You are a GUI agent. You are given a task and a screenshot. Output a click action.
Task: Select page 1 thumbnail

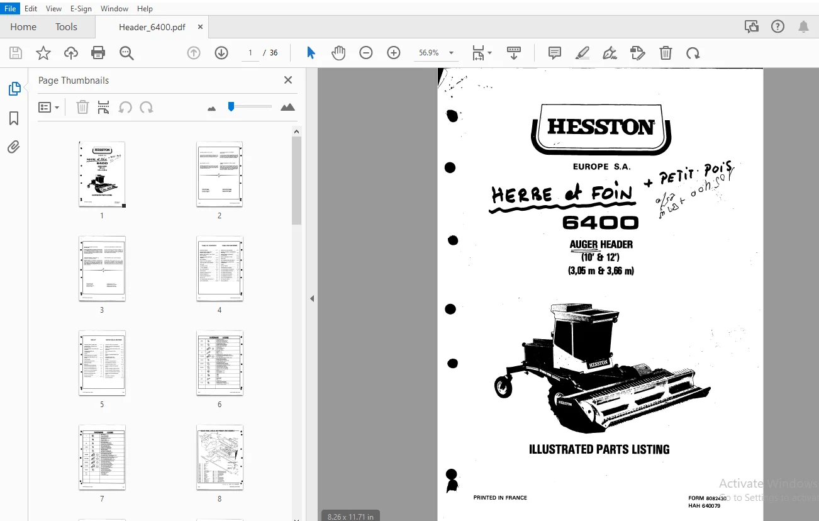click(102, 174)
